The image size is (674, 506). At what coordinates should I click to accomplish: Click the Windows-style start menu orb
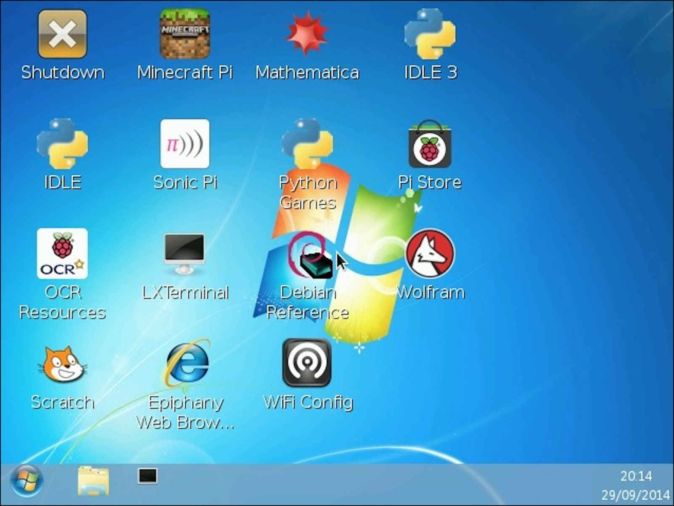tap(26, 481)
